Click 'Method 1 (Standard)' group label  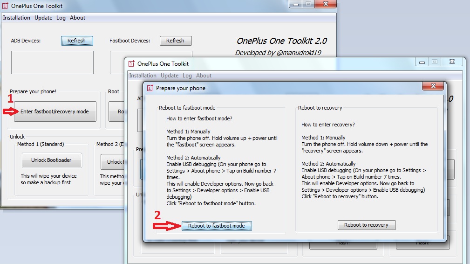point(41,144)
